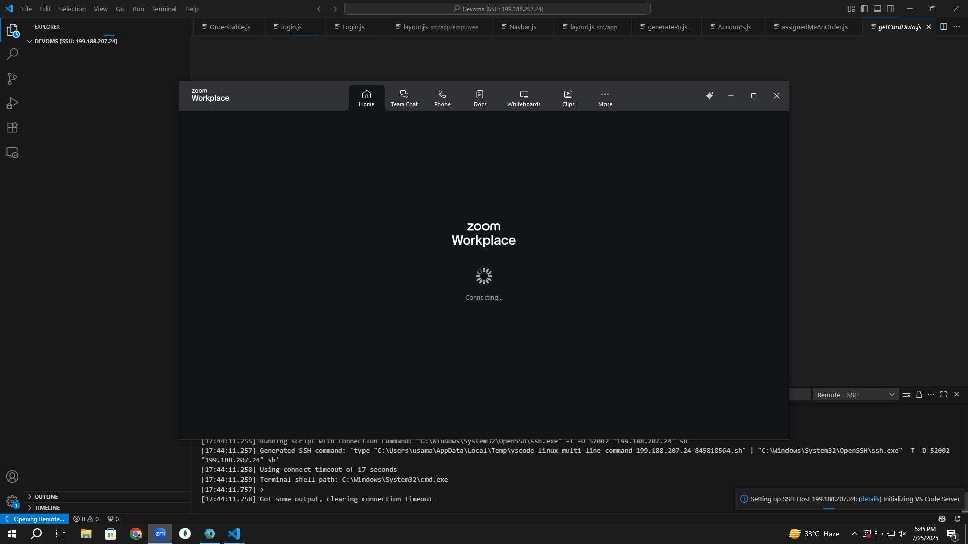Viewport: 968px width, 544px height.
Task: Switch to OrdersTable.js tab
Action: click(x=228, y=27)
